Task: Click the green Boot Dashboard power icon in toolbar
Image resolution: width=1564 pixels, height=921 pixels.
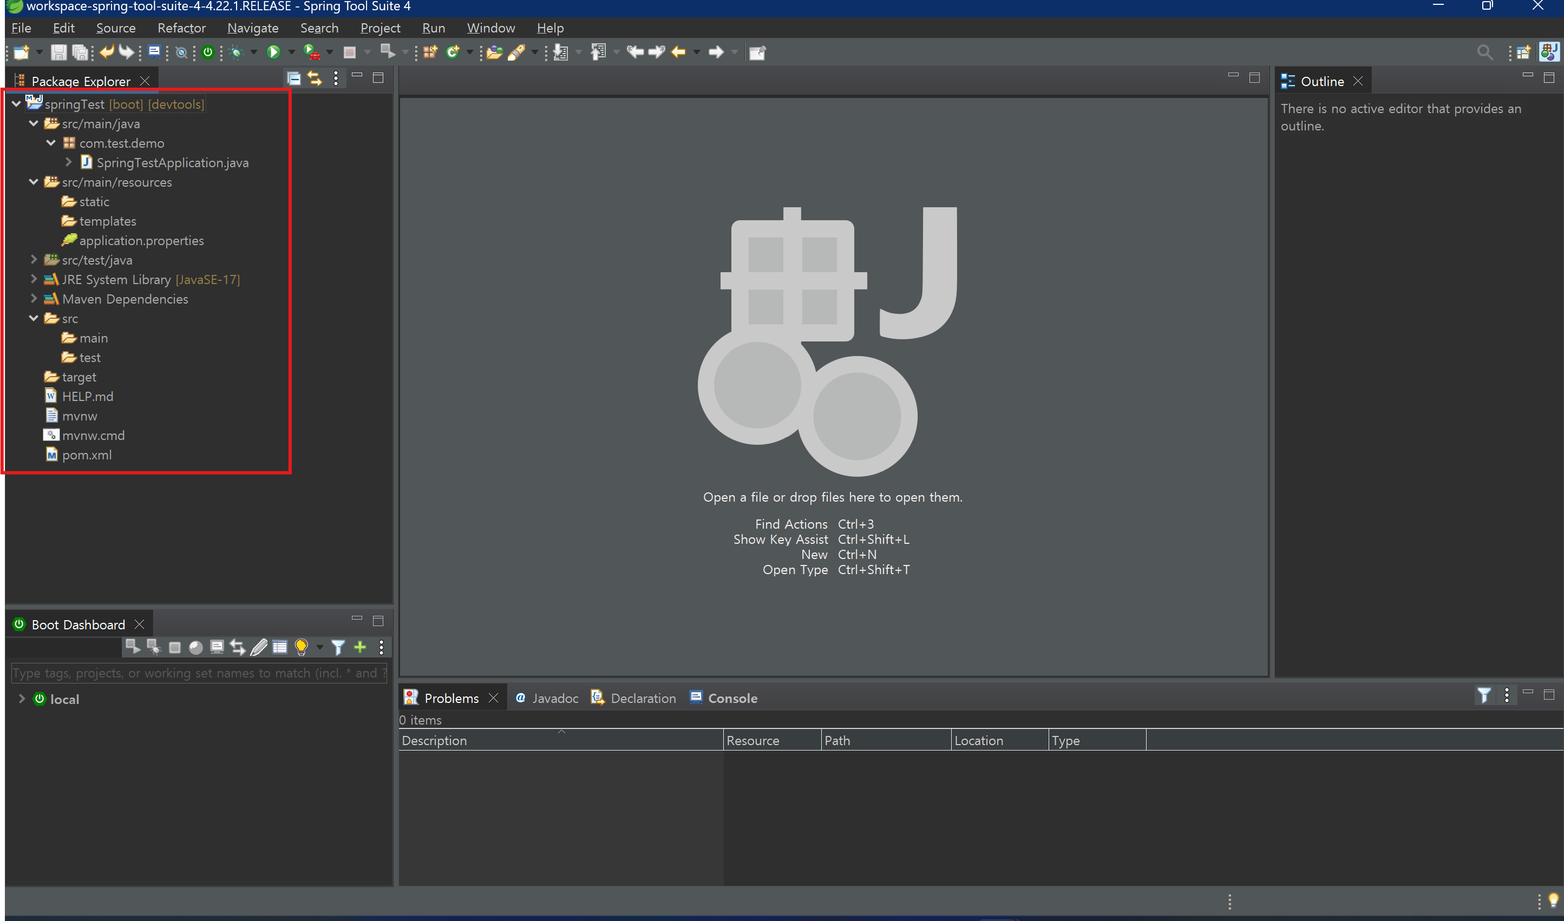Action: pos(208,52)
